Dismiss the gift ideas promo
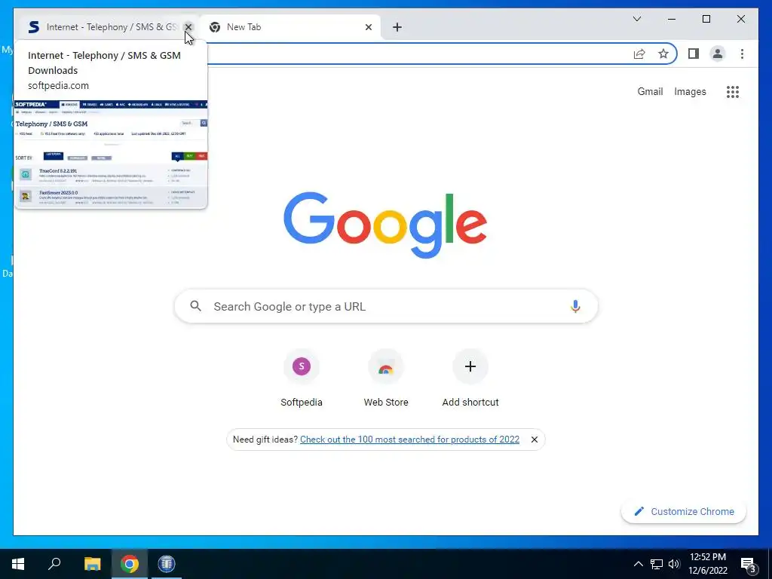The width and height of the screenshot is (772, 579). (x=535, y=440)
